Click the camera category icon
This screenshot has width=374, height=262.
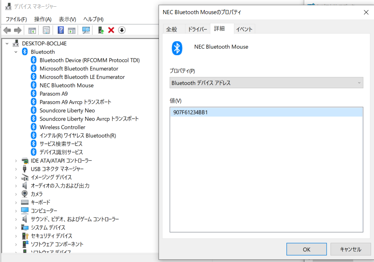click(25, 194)
